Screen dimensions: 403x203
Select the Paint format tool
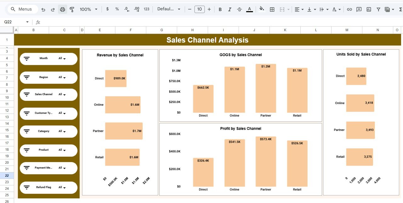(72, 9)
